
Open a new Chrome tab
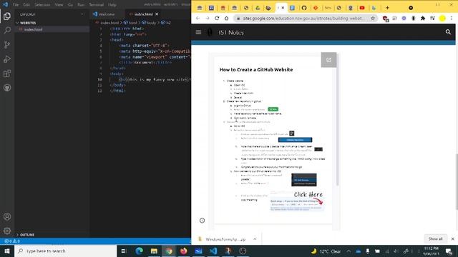coord(387,8)
